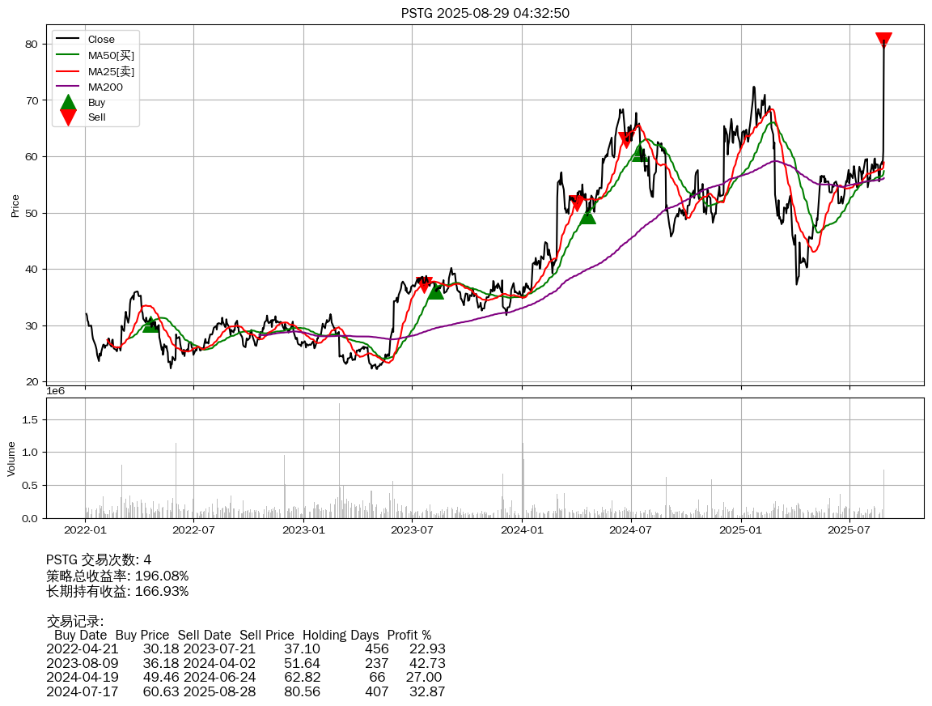Select the trade row bought on 2022-04-21
This screenshot has width=932, height=706.
click(x=245, y=649)
